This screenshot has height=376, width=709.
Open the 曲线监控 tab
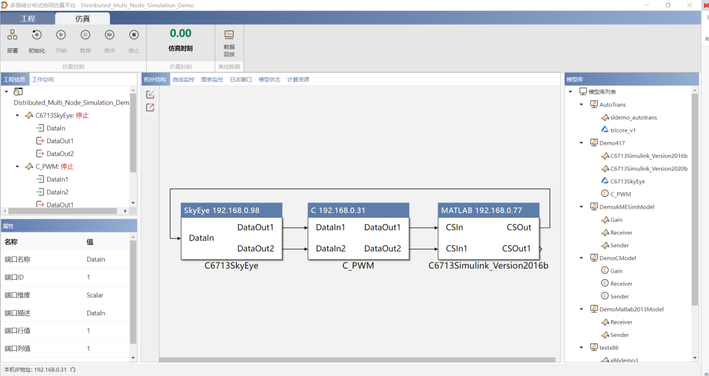pyautogui.click(x=184, y=79)
